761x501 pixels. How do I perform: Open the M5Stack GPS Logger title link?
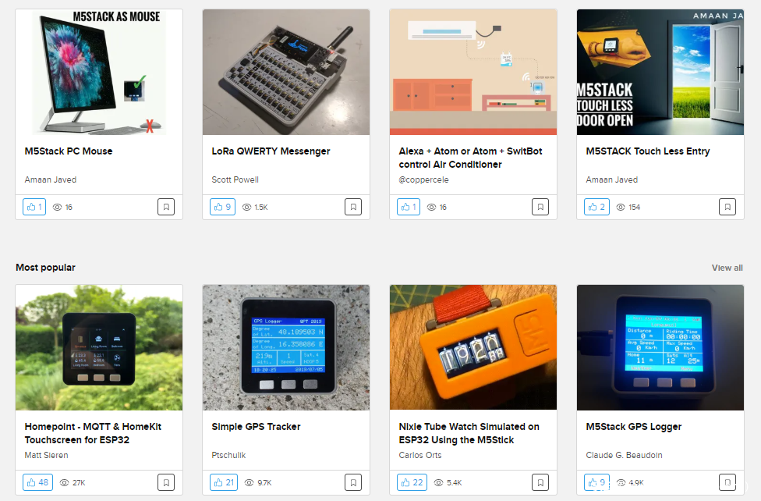click(x=634, y=427)
